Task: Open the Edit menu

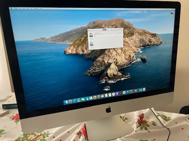Action: (x=24, y=8)
